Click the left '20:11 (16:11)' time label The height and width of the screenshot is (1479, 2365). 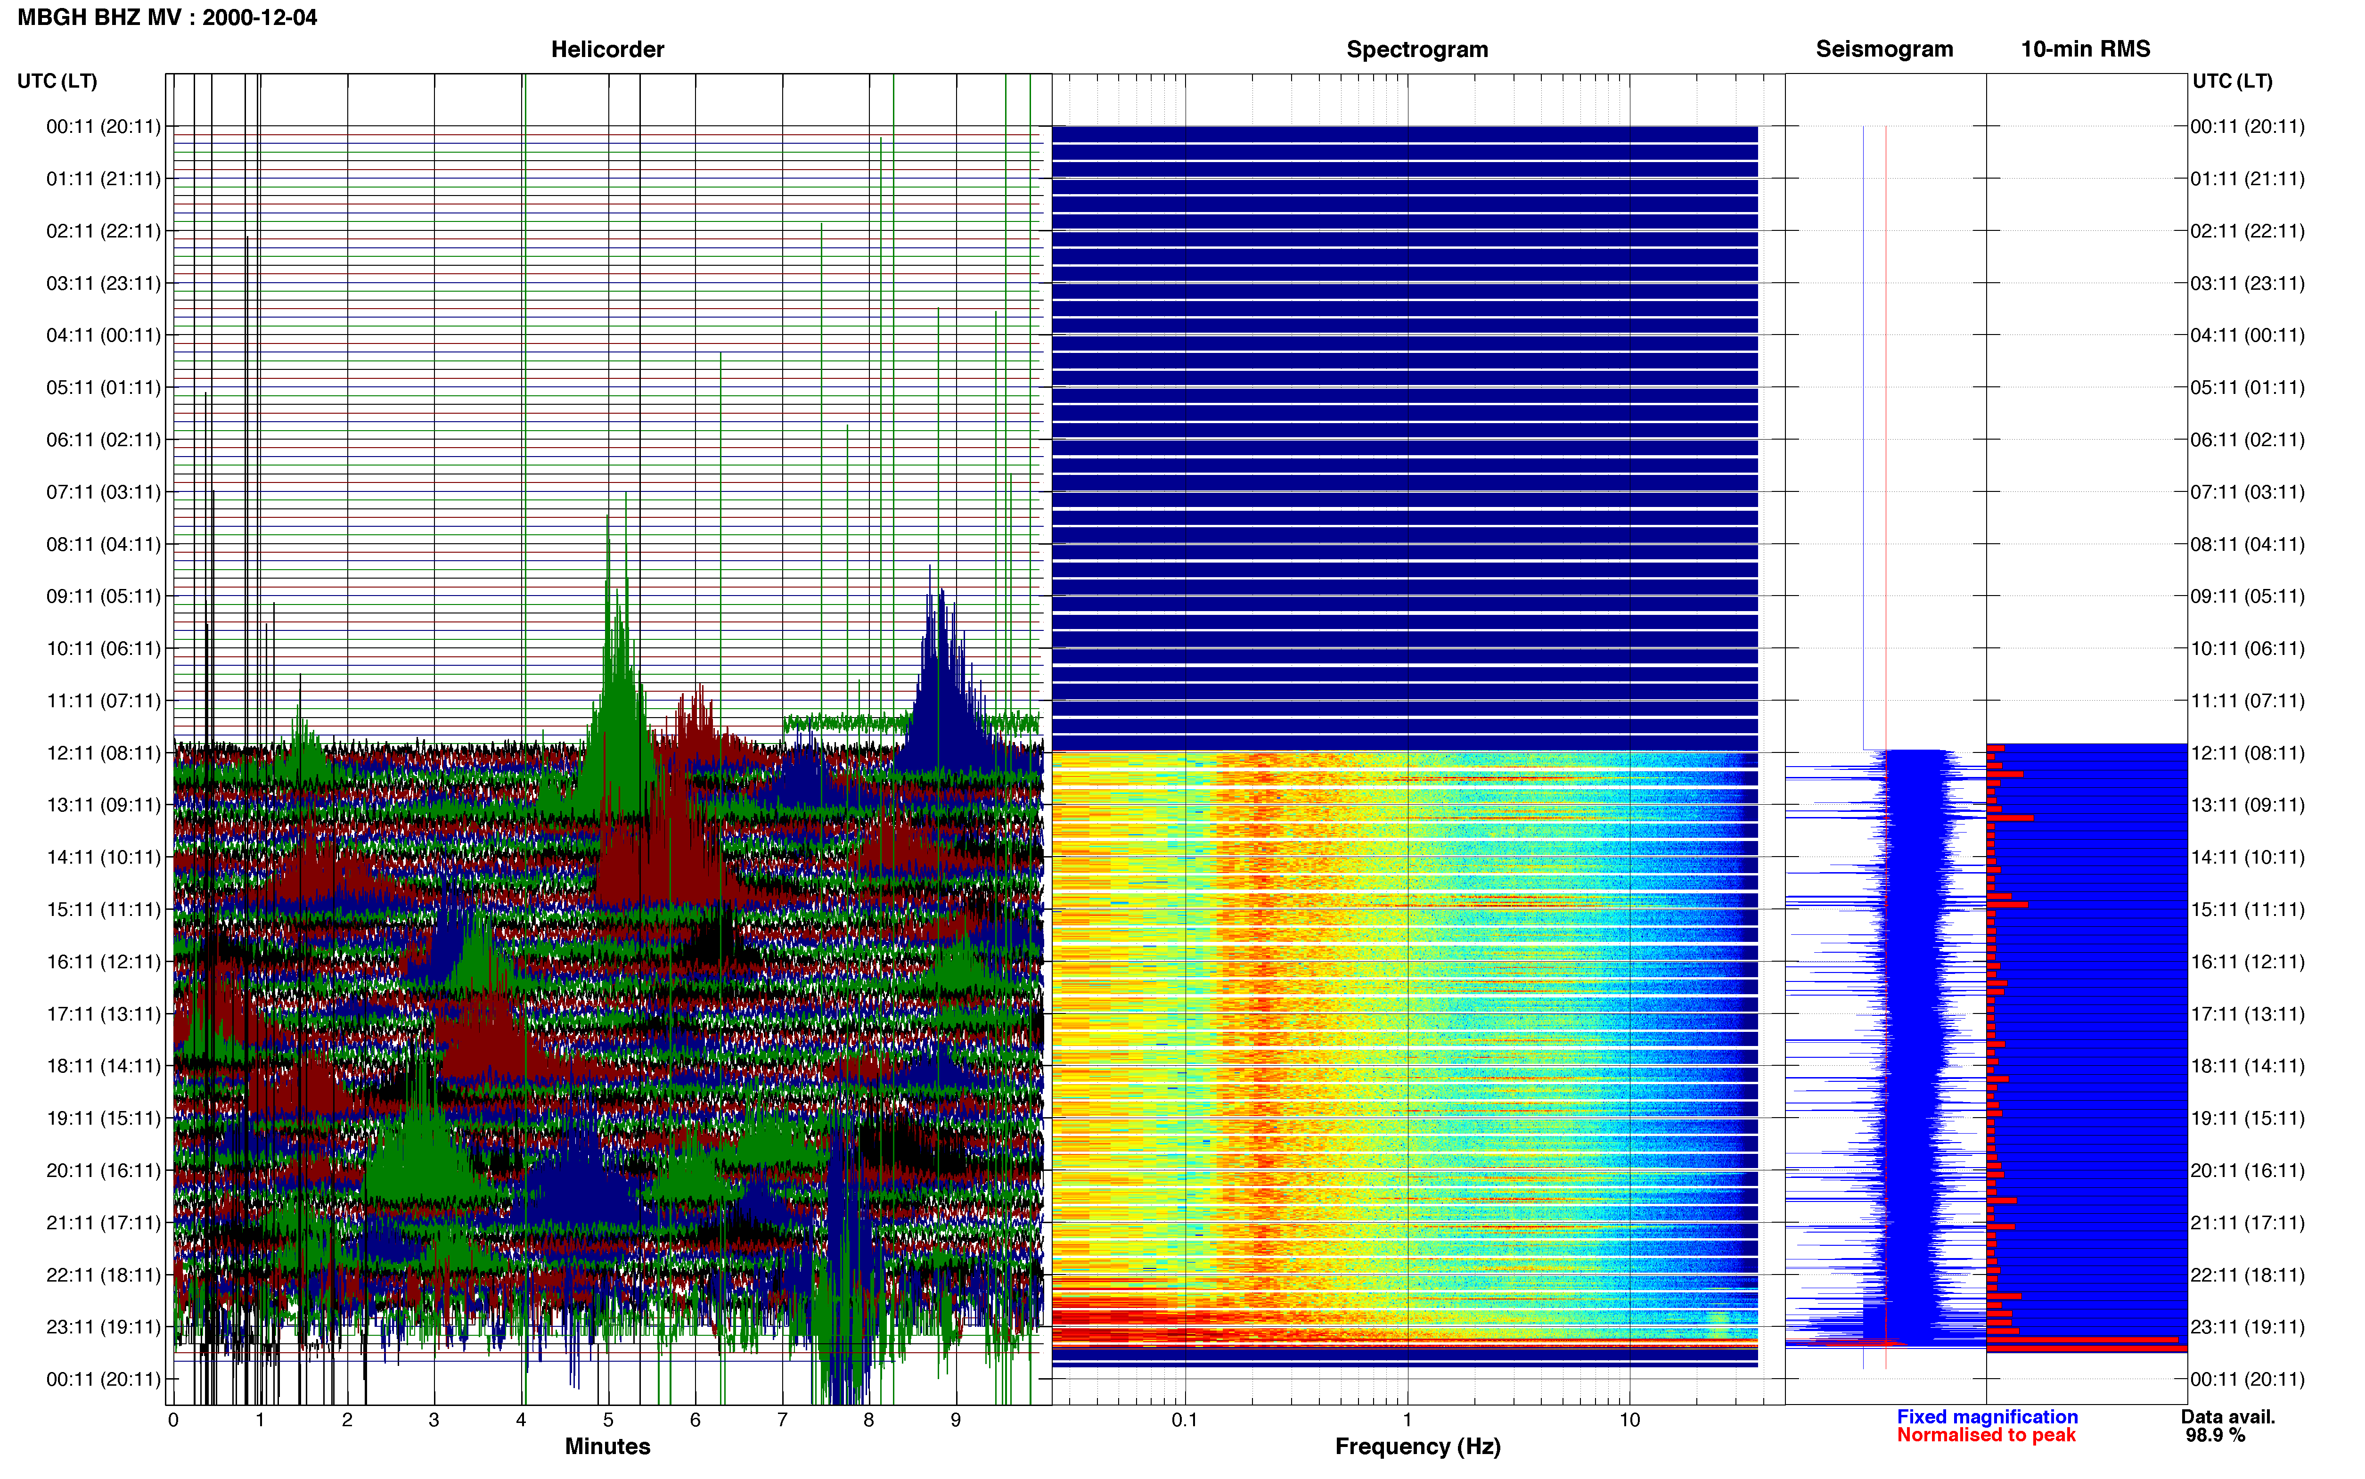tap(104, 1171)
